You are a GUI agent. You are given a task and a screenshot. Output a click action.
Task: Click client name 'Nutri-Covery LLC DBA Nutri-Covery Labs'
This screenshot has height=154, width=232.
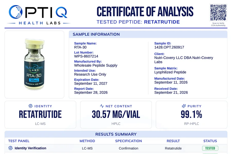184,60
